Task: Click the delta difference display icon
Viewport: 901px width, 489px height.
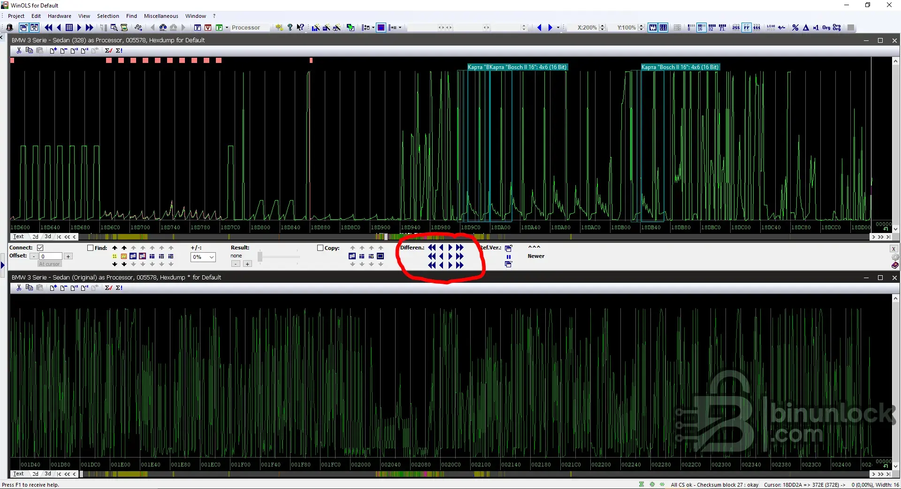Action: [x=806, y=28]
